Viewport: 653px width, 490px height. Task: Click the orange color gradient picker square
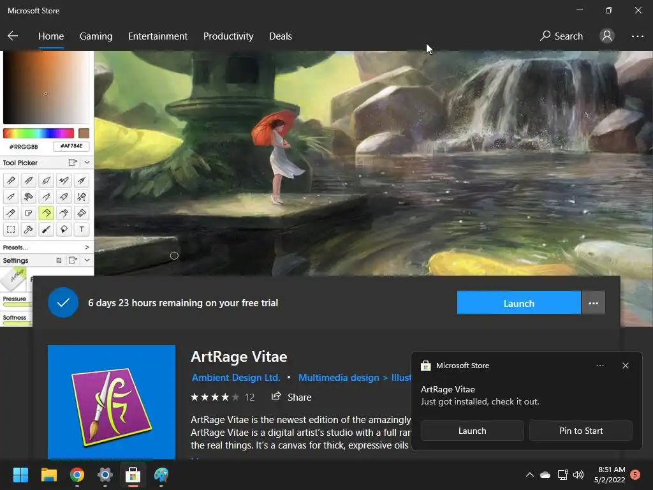[46, 87]
